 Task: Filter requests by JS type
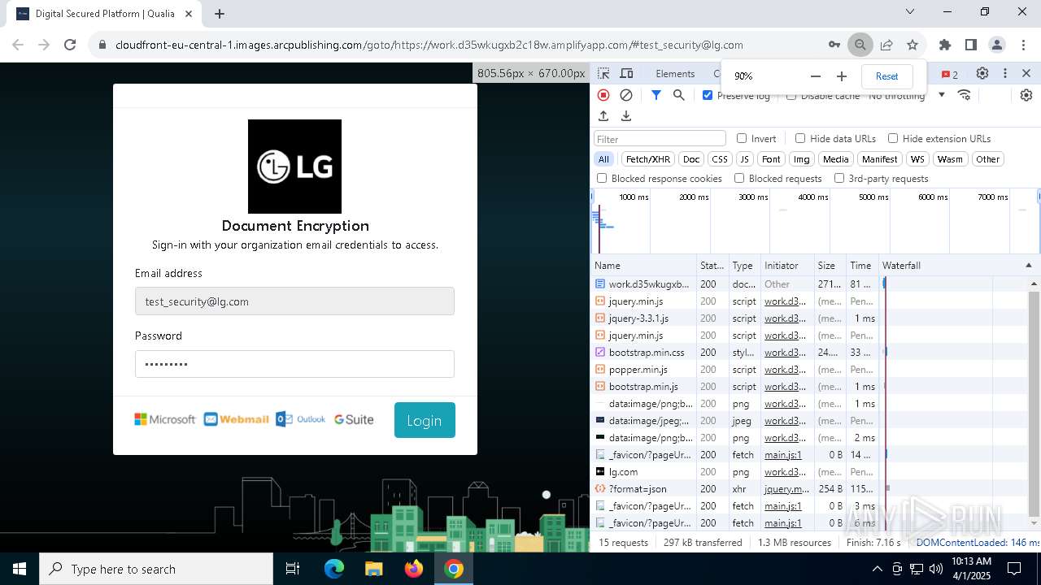[744, 159]
